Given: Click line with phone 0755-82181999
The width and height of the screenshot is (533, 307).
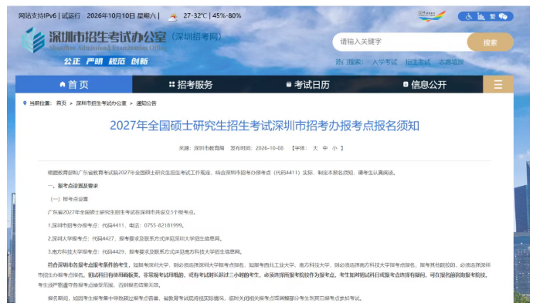Looking at the screenshot, I should click(116, 225).
